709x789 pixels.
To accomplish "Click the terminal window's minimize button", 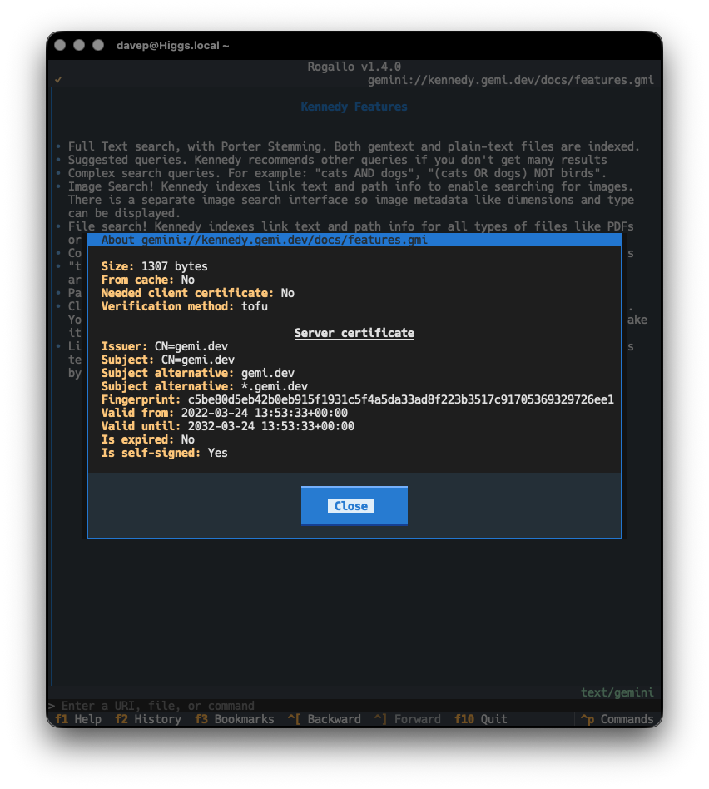I will (79, 45).
